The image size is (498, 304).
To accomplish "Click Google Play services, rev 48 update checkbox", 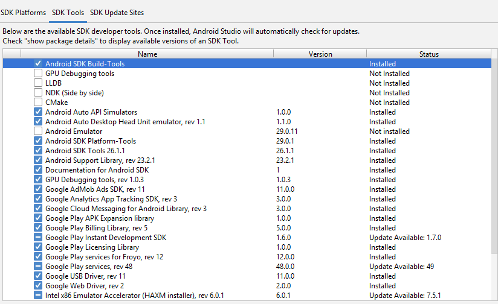I will (x=38, y=266).
